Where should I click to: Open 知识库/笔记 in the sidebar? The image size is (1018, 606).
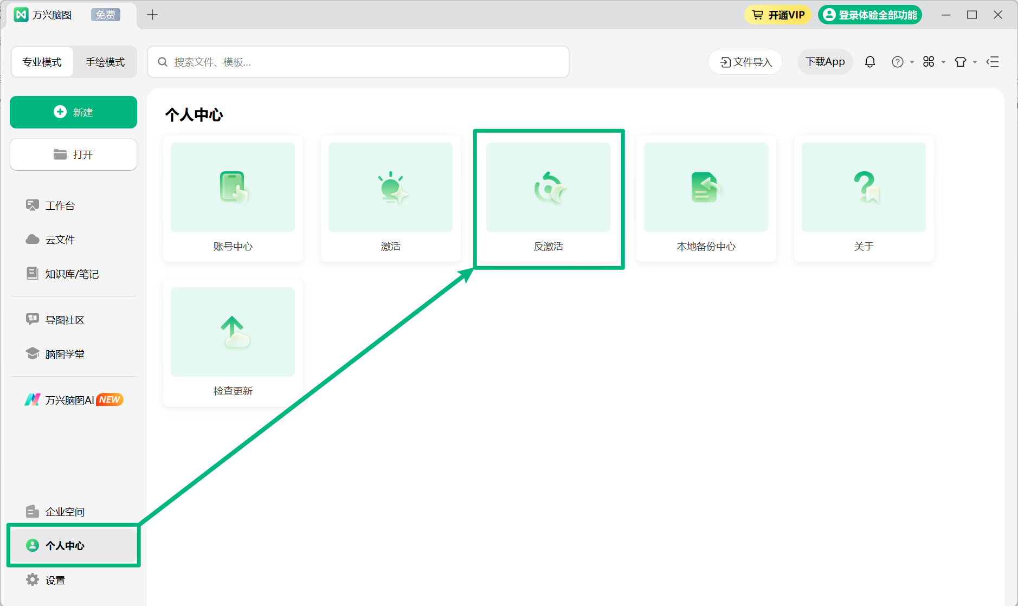74,274
